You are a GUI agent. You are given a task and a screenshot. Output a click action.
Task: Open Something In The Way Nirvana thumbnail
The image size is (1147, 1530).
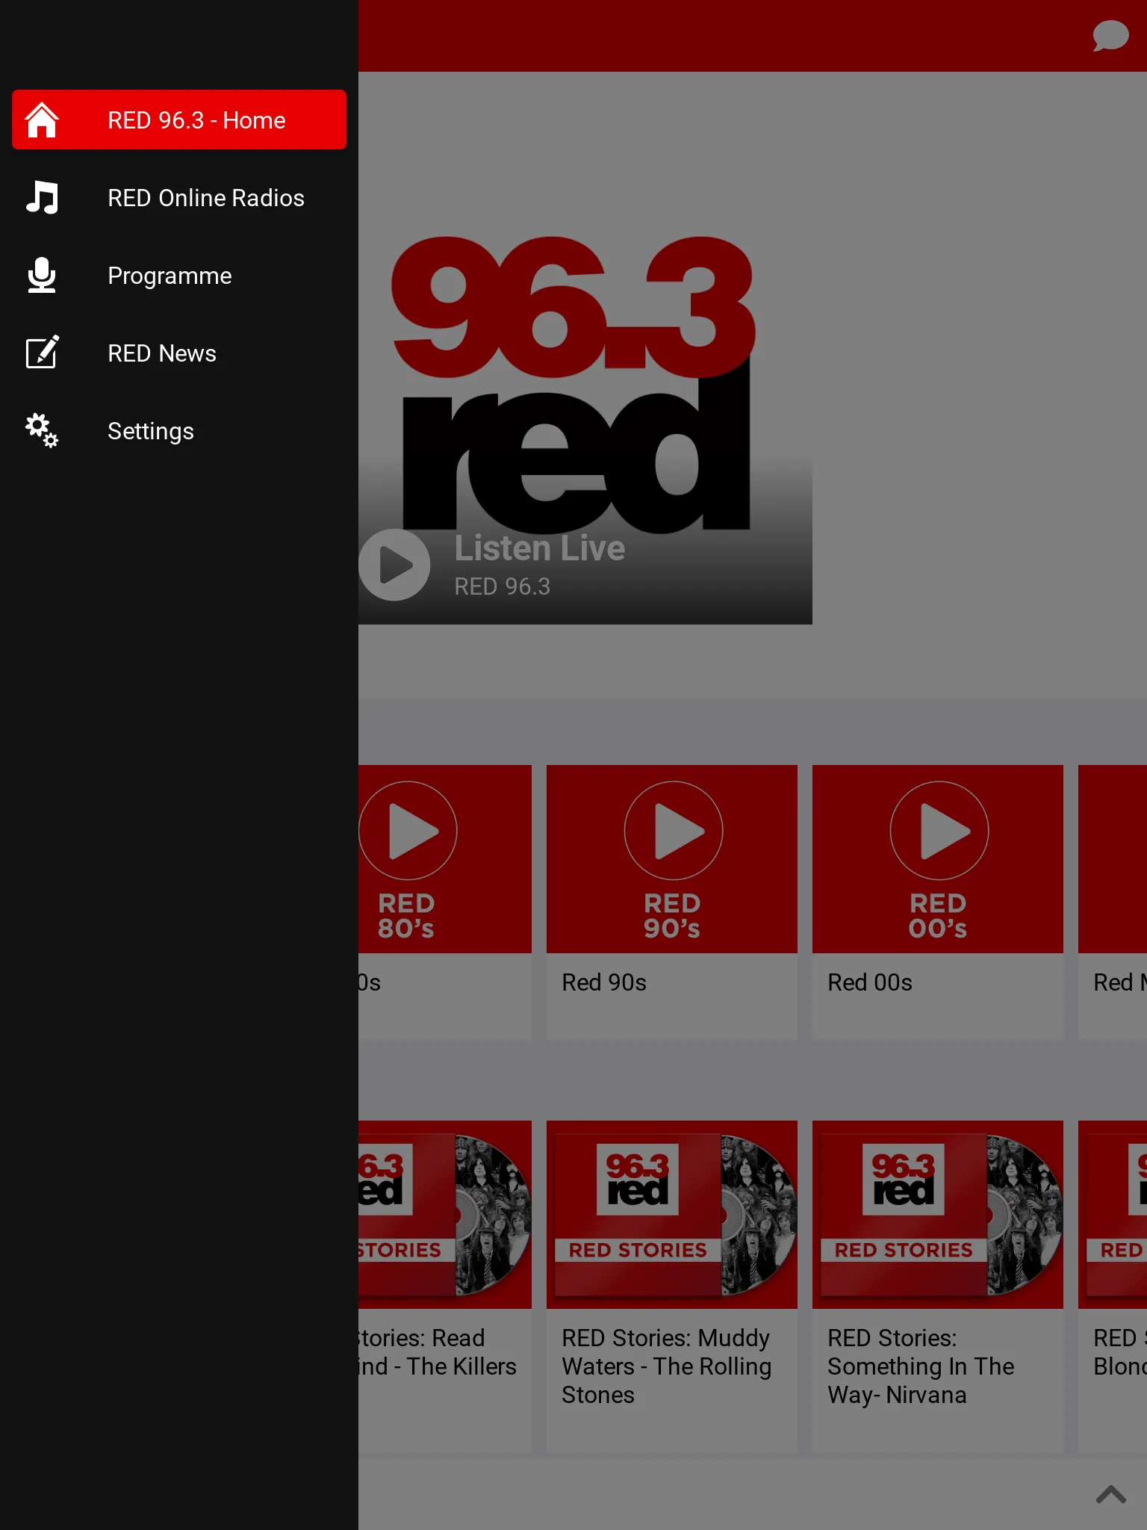point(938,1215)
